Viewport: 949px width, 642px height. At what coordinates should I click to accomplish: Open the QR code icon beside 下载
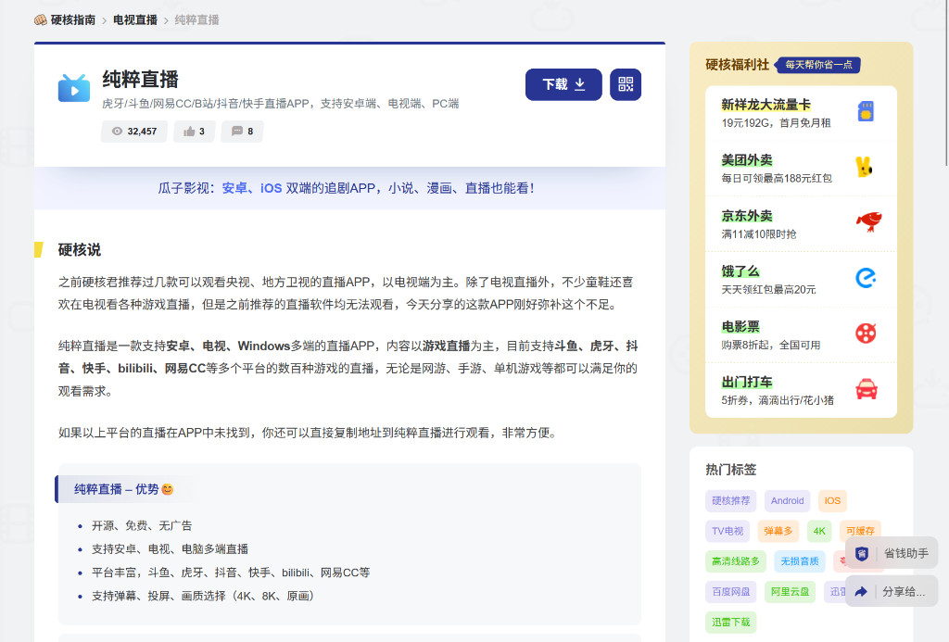(x=625, y=83)
